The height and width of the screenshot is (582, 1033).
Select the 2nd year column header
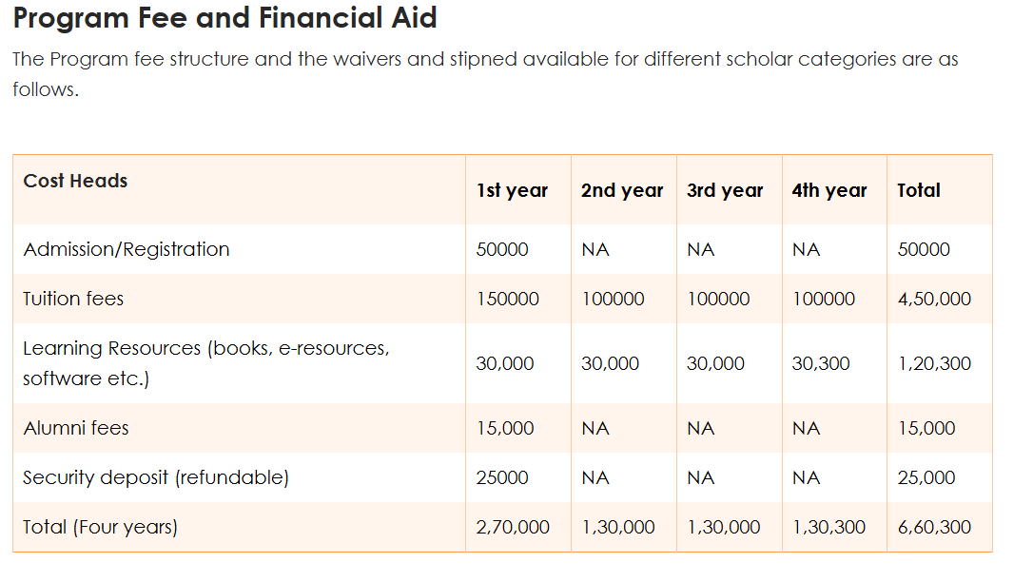pos(622,190)
